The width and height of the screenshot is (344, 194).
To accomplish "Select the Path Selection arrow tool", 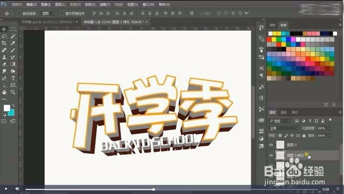I will point(4,85).
